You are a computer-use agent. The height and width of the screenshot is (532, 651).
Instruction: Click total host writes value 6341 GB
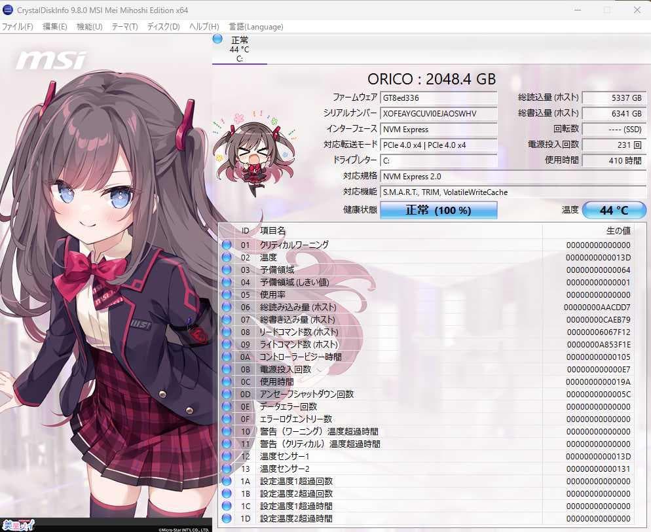pos(614,114)
